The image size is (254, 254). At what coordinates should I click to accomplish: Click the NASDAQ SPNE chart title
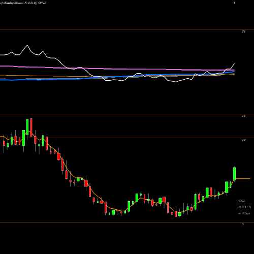coord(35,3)
